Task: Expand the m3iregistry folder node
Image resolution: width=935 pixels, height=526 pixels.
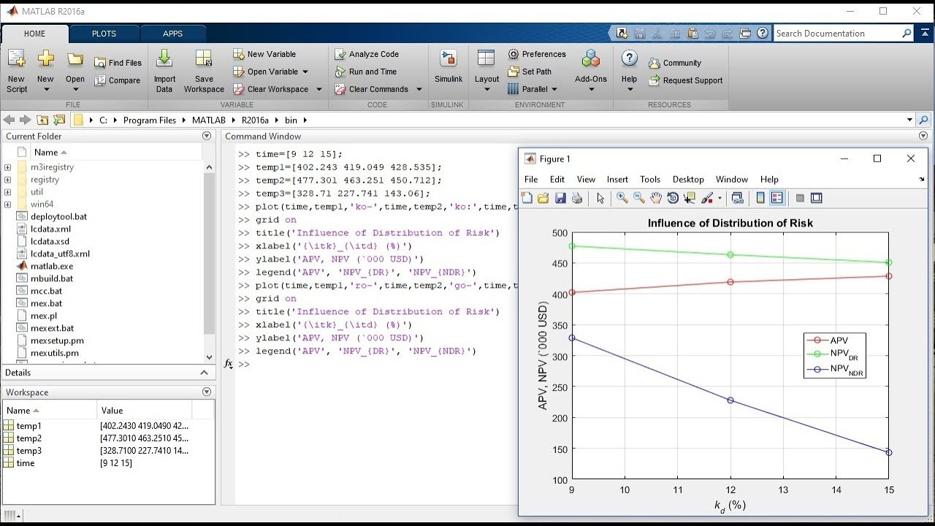Action: [x=7, y=167]
